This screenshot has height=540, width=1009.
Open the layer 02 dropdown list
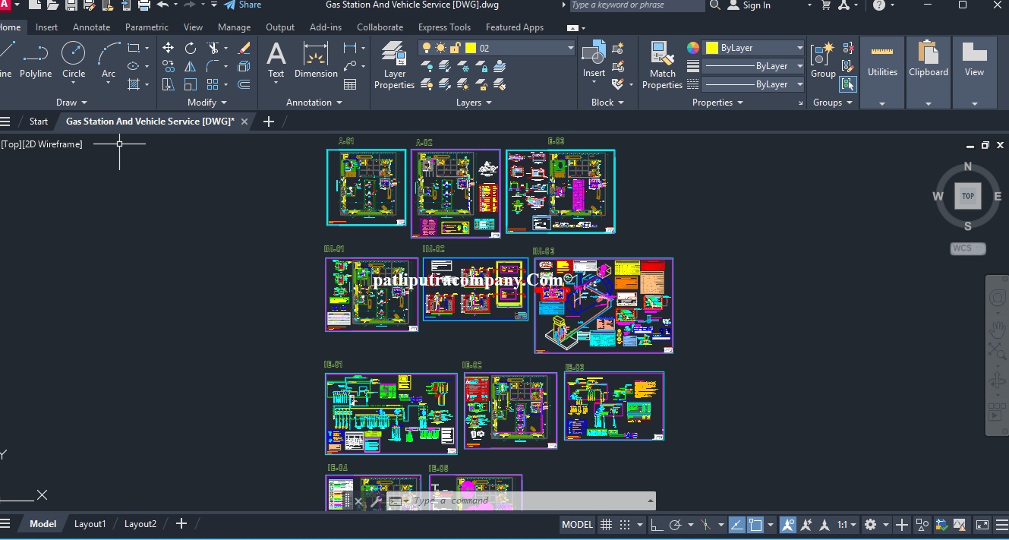571,48
